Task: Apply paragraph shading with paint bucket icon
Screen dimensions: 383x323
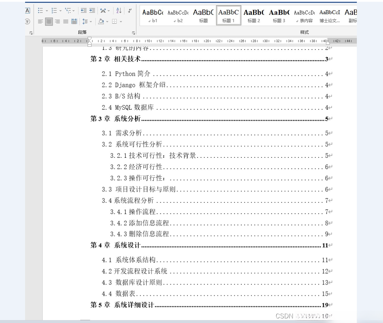Action: click(x=102, y=22)
